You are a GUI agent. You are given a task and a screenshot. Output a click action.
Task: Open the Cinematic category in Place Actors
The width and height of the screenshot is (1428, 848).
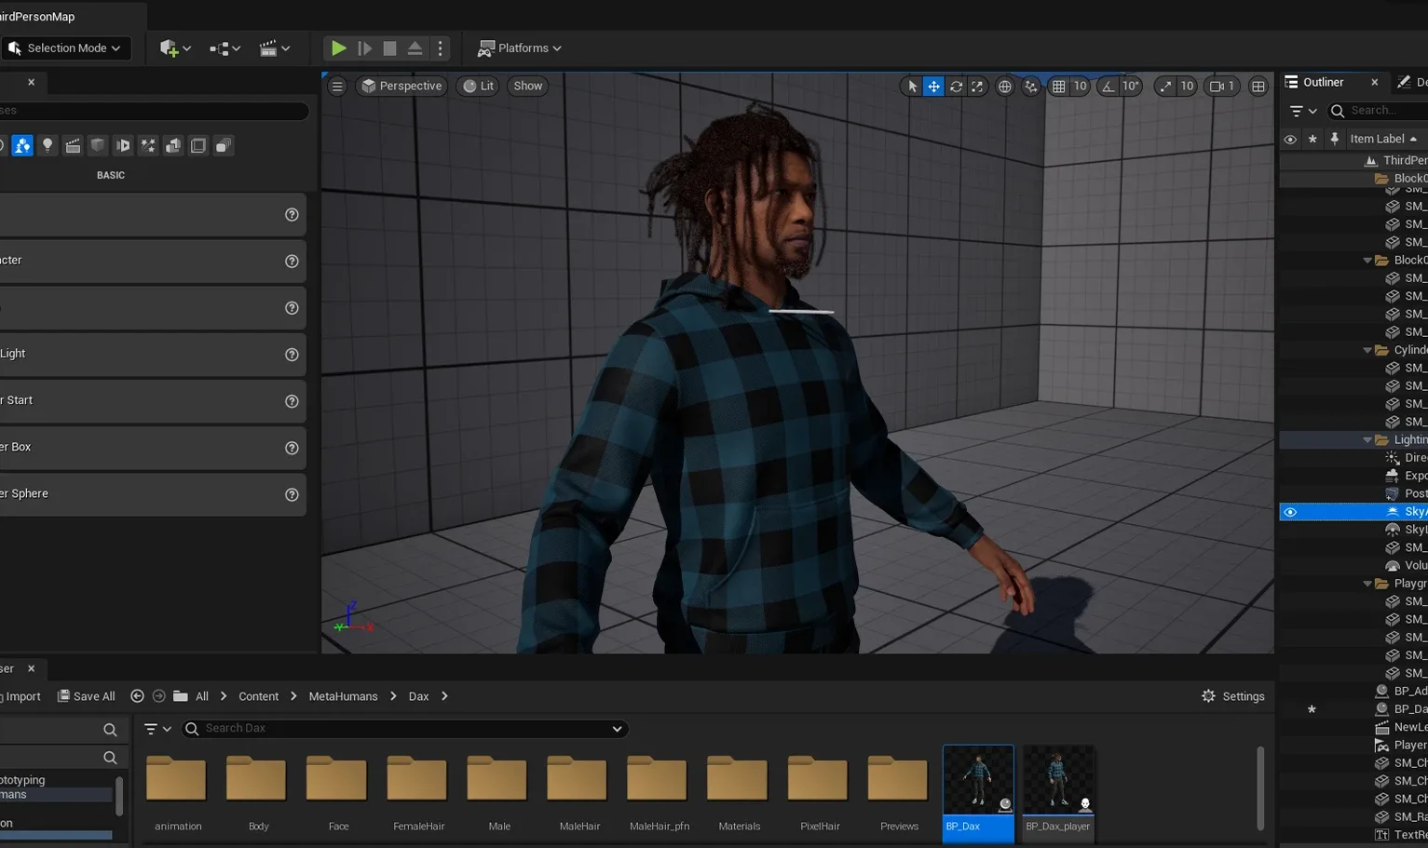(x=73, y=145)
